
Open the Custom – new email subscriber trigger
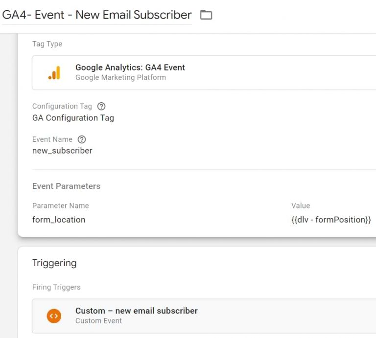pyautogui.click(x=136, y=311)
